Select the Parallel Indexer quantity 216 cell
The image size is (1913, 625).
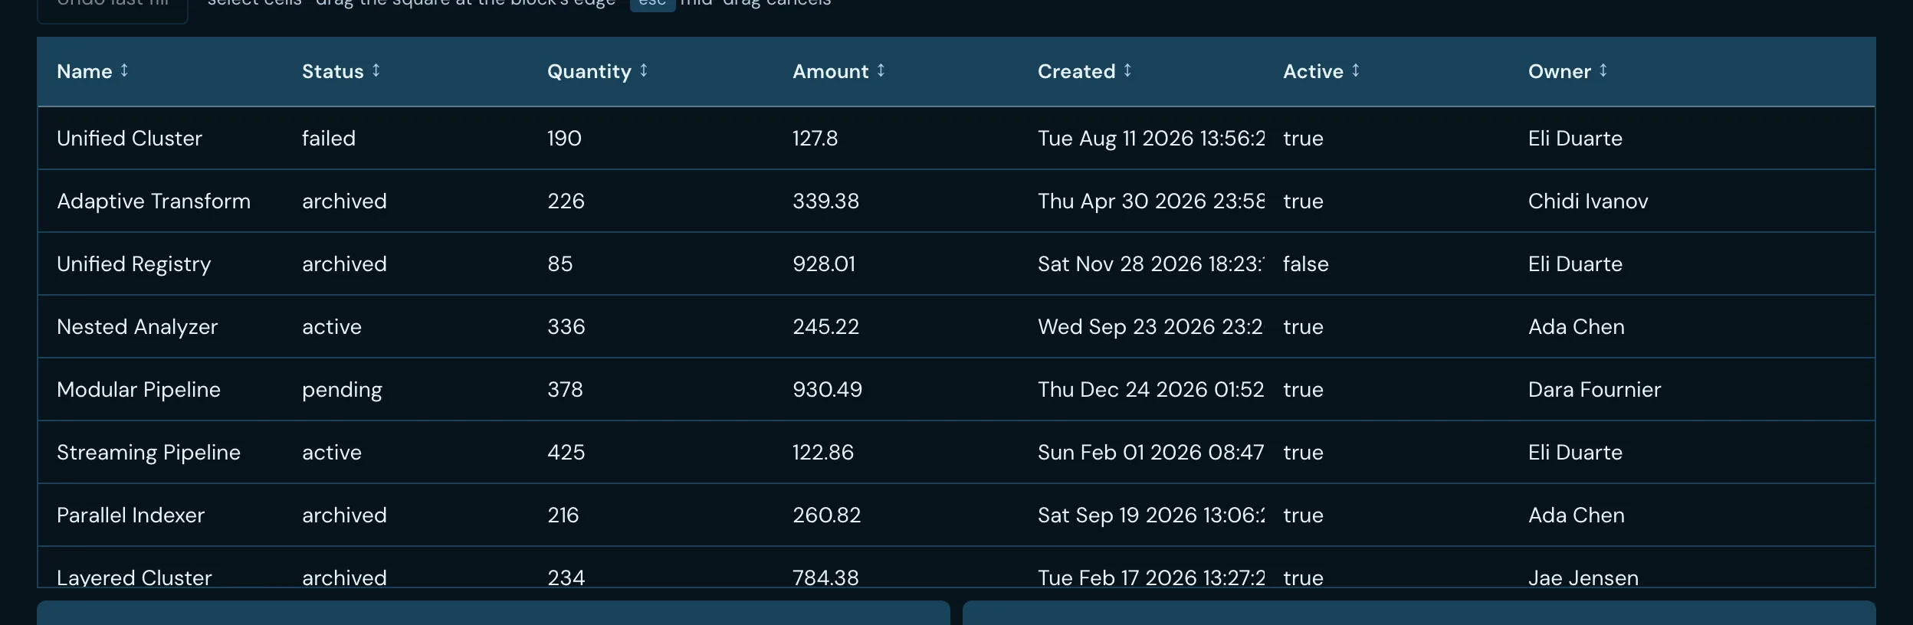point(651,515)
